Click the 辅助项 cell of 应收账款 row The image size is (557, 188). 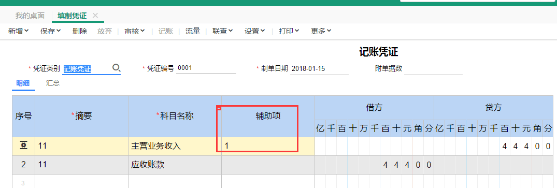coord(268,165)
